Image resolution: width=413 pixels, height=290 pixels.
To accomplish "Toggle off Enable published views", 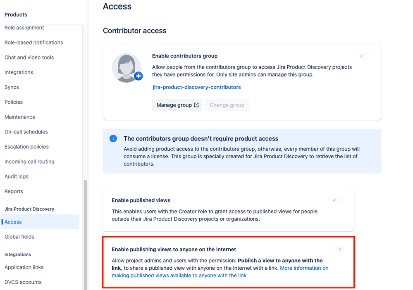I will pyautogui.click(x=337, y=200).
